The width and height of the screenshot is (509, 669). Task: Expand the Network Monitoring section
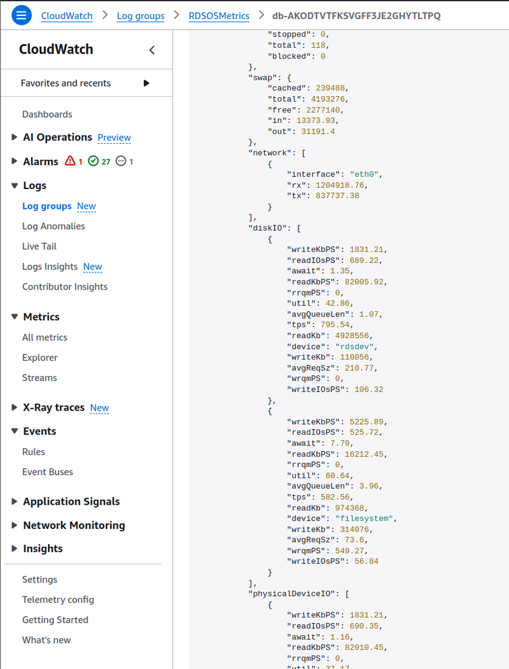point(14,525)
